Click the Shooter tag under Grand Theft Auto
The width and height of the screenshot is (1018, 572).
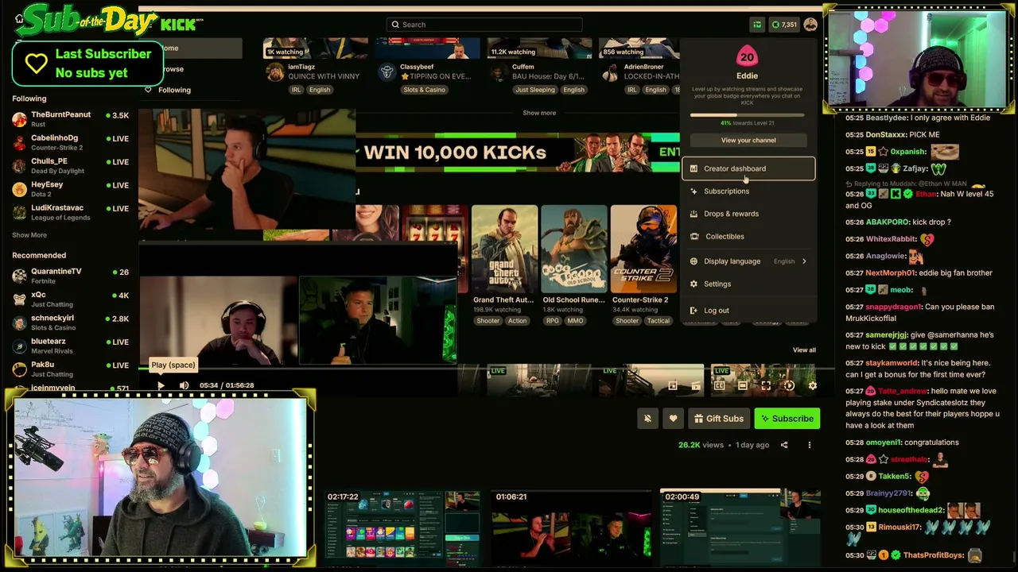(488, 321)
